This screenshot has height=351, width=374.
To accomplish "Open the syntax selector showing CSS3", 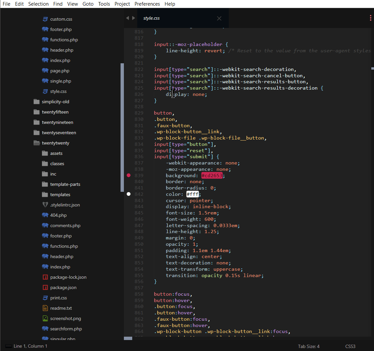I will (350, 346).
